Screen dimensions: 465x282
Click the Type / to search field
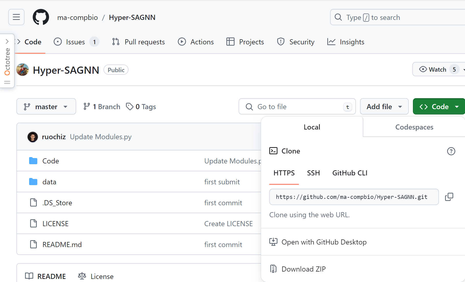398,17
